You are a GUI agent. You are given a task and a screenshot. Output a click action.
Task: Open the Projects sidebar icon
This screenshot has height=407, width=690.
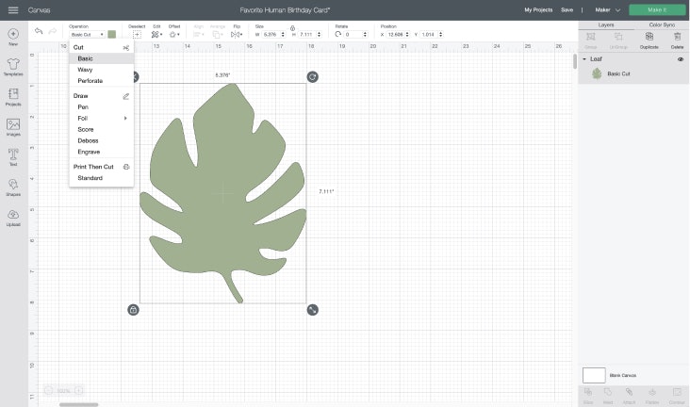[13, 93]
